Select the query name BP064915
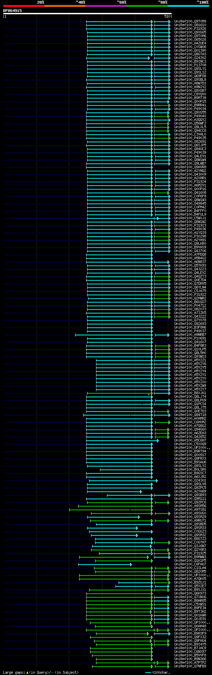The width and height of the screenshot is (212, 675). tap(13, 11)
